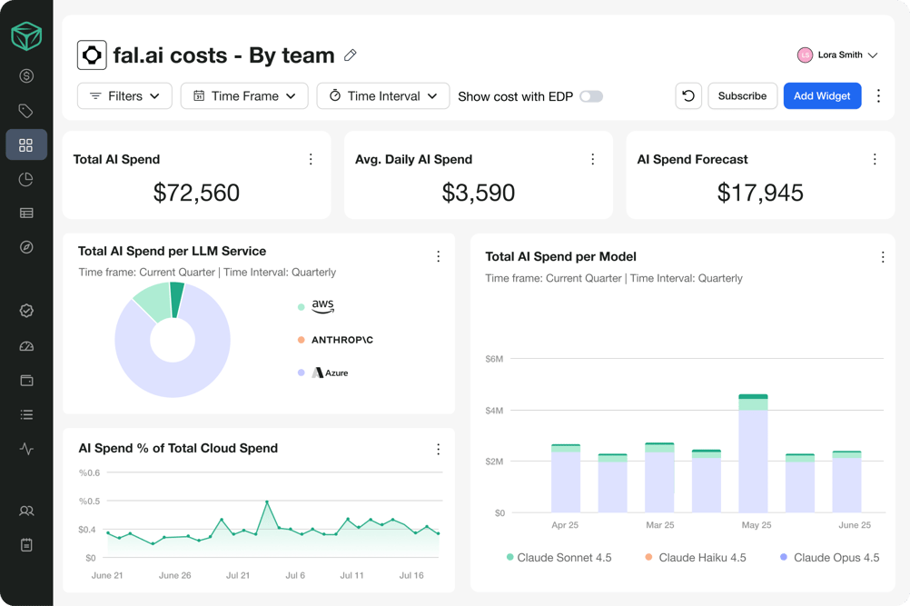Click the $72,560 total spend value
The width and height of the screenshot is (910, 606).
pos(196,193)
